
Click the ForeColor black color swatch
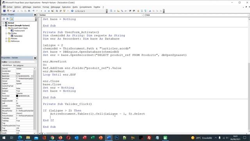(x=17, y=96)
